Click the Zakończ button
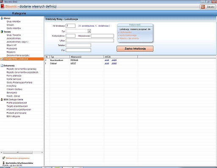 pos(208,7)
